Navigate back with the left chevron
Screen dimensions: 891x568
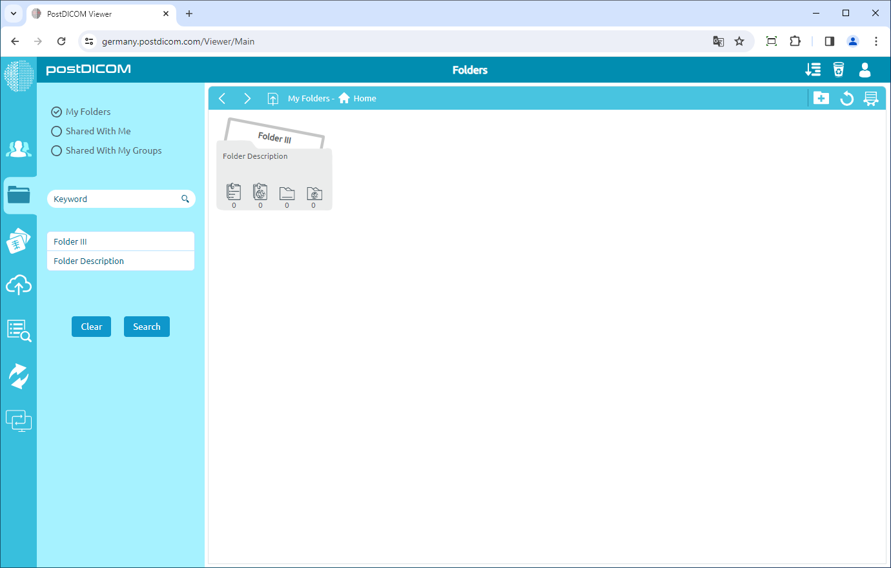(x=222, y=98)
